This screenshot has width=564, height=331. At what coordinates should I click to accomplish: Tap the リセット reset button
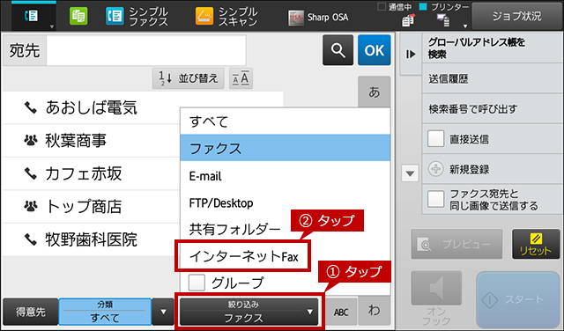coord(536,244)
